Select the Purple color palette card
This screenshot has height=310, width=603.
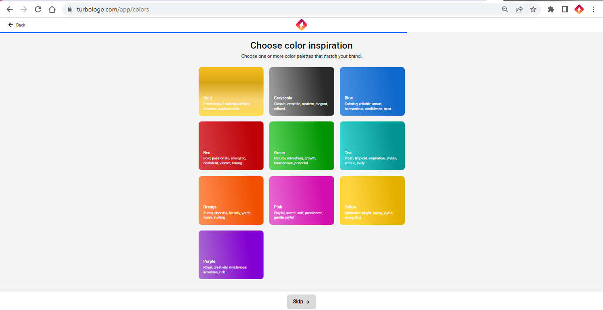231,254
